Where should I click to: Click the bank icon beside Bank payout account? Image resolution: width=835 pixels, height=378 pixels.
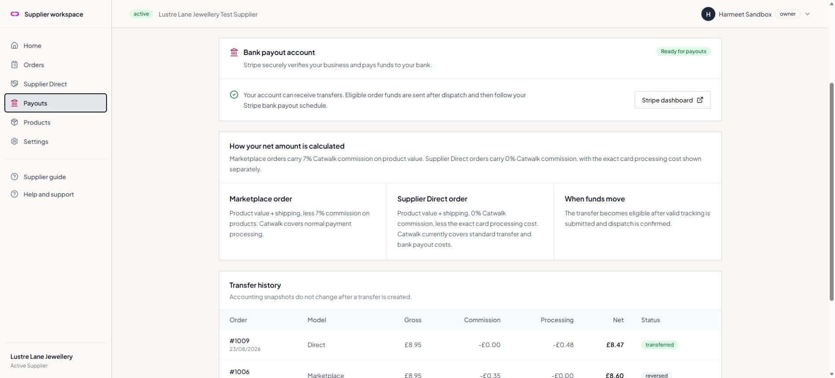pyautogui.click(x=234, y=52)
